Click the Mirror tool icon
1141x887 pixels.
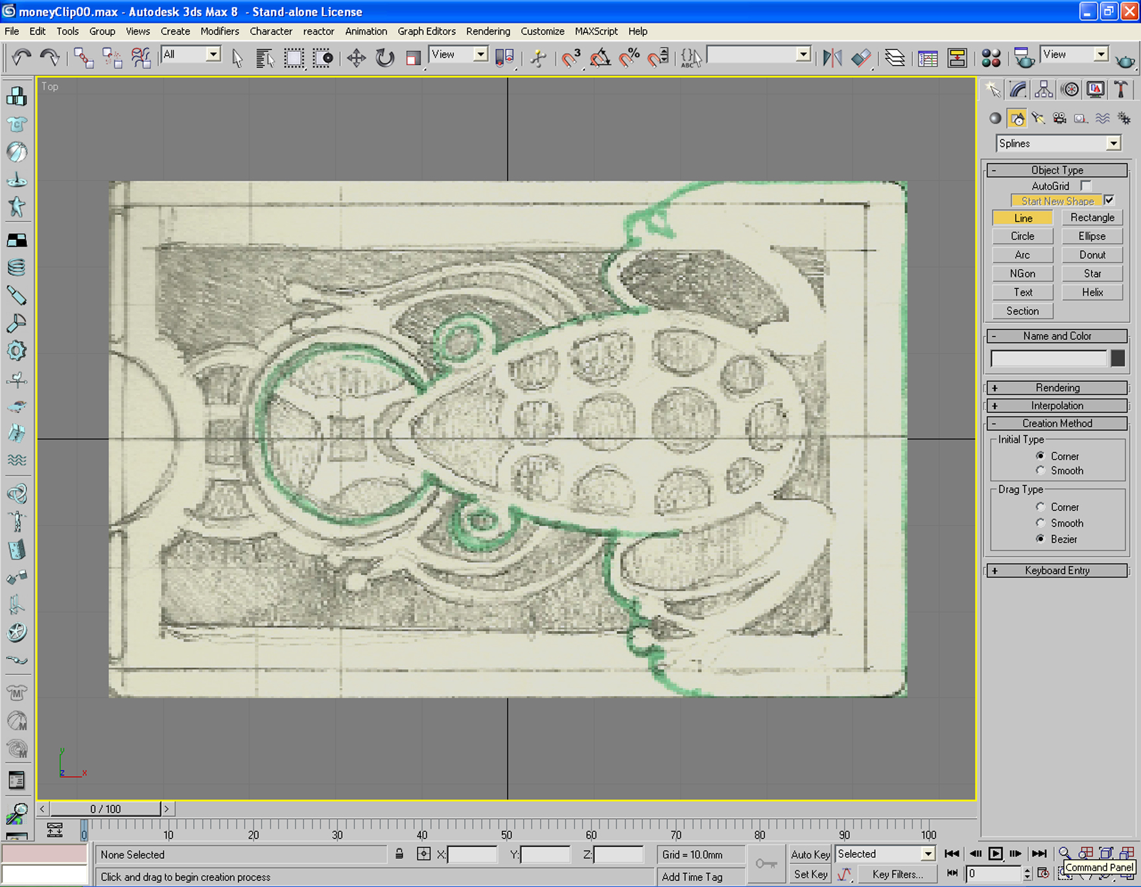[x=832, y=58]
